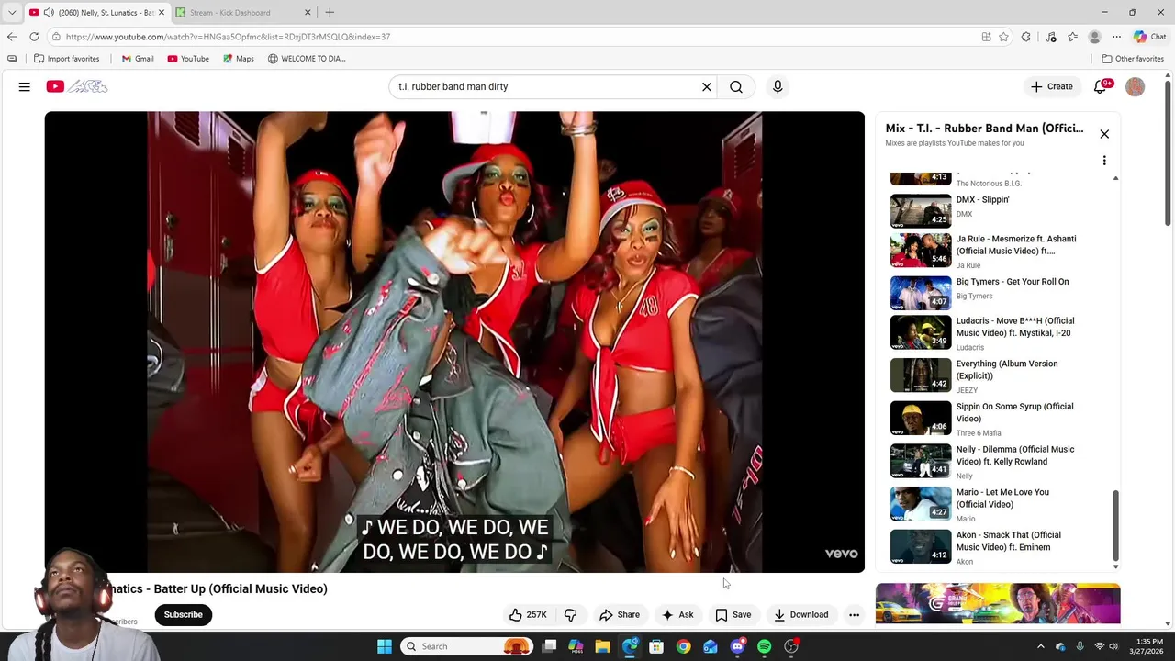Open a new browser tab

330,12
